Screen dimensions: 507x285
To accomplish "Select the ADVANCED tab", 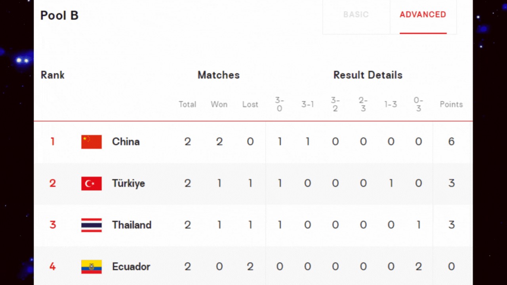I will coord(423,15).
